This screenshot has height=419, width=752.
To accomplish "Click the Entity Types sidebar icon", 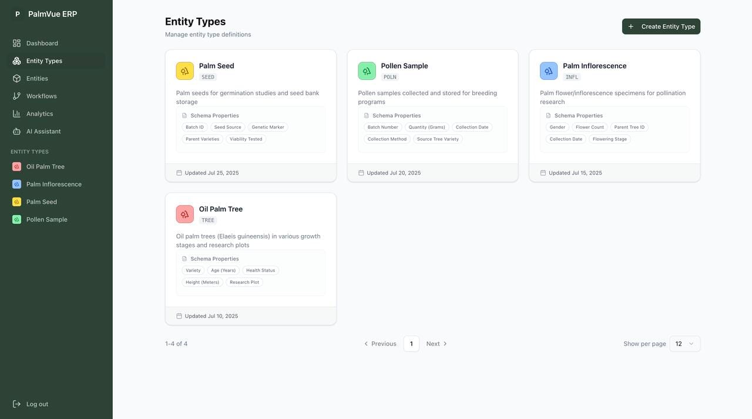I will (x=16, y=61).
